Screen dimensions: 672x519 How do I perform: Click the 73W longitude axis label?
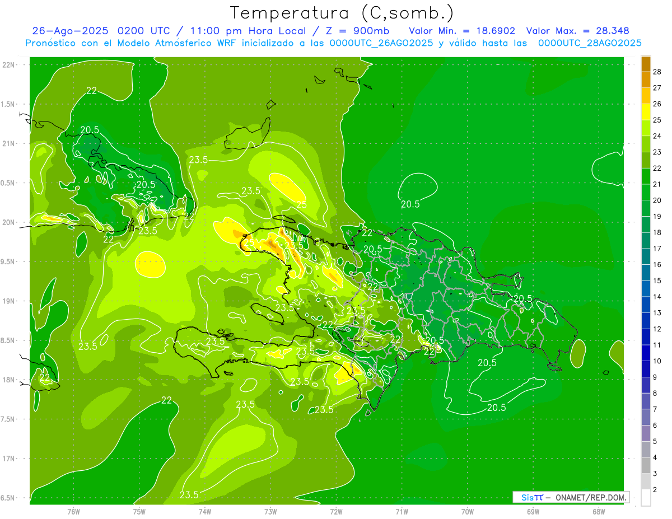270,511
